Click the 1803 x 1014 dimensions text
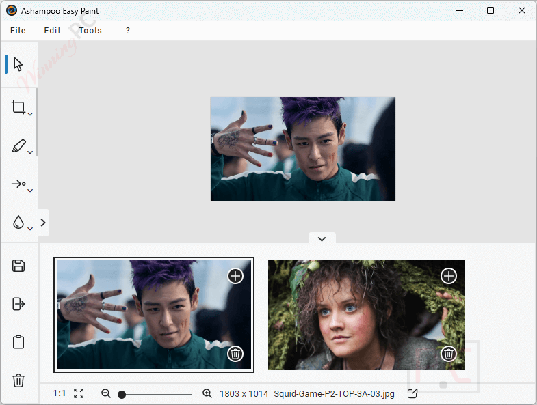The height and width of the screenshot is (405, 537). coord(244,393)
